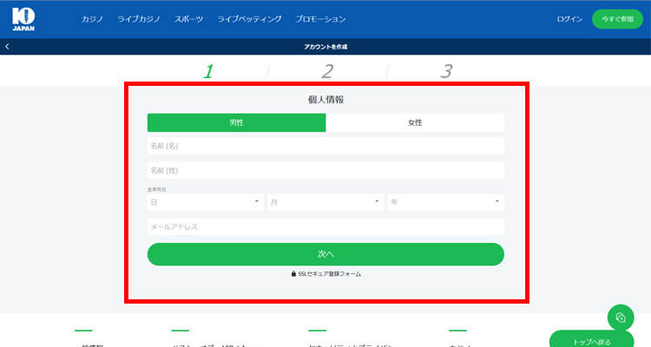Go back with the left chevron arrow
651x347 pixels.
7,47
